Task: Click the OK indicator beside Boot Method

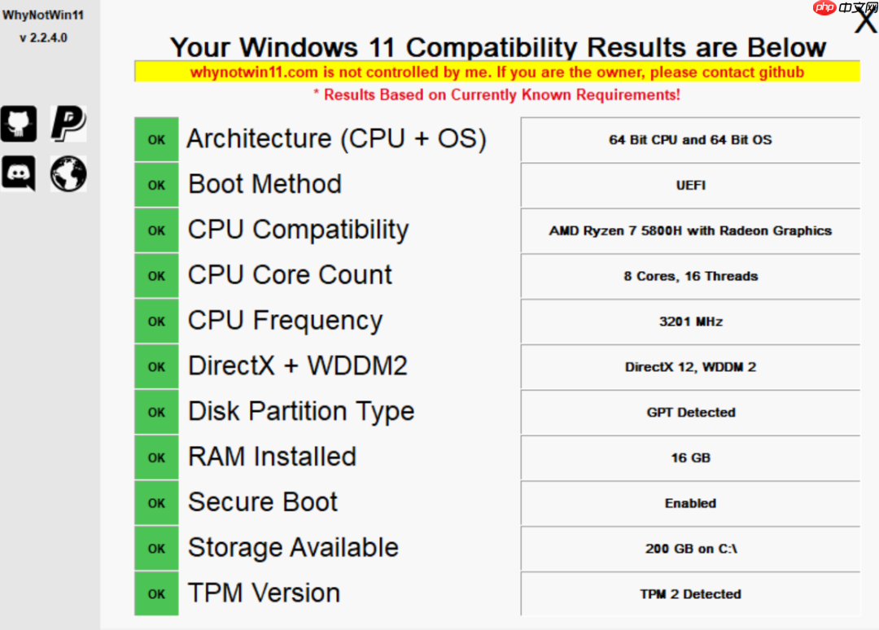Action: pyautogui.click(x=156, y=184)
